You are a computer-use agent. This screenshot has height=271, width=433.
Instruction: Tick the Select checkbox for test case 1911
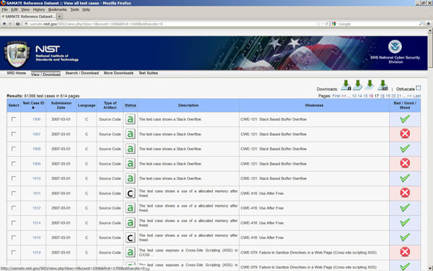14,193
